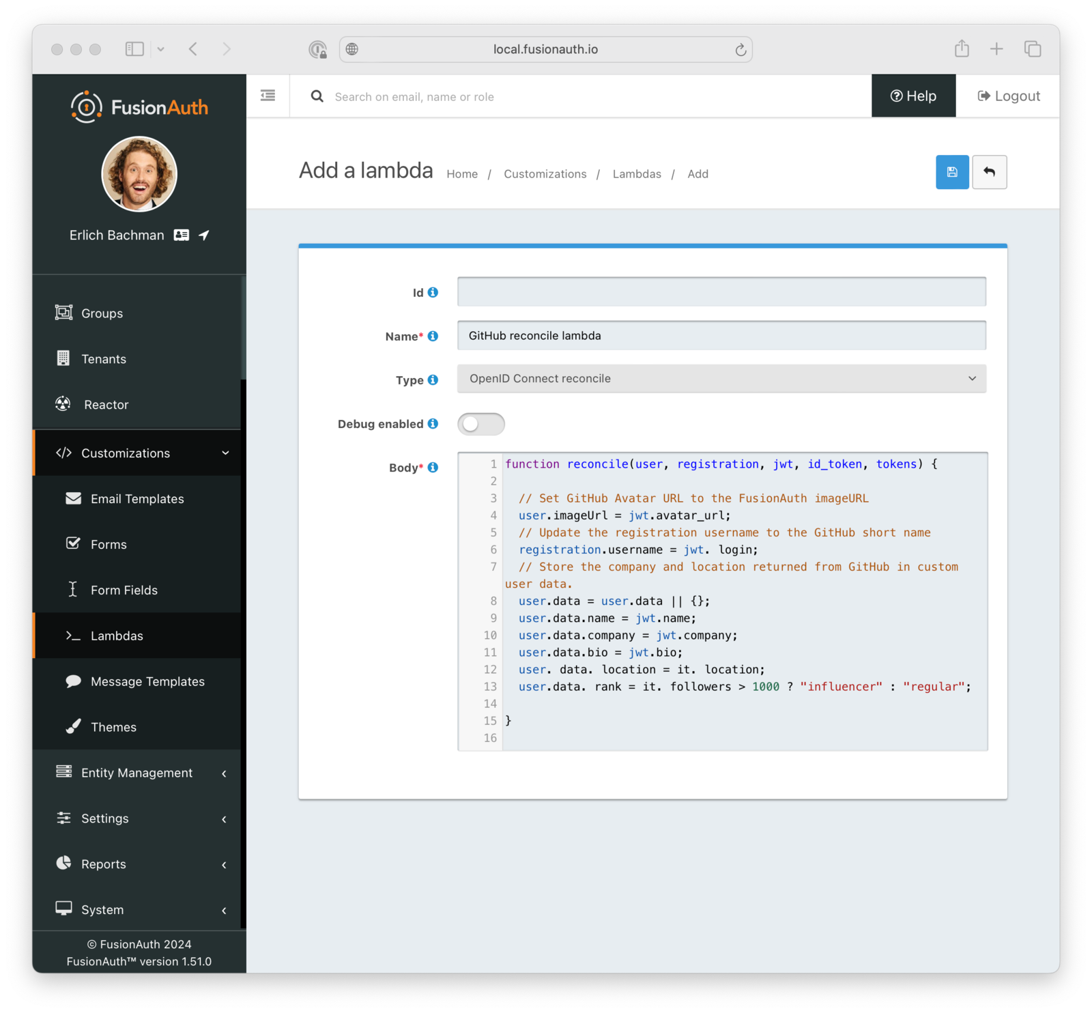Image resolution: width=1092 pixels, height=1013 pixels.
Task: Collapse the Customizations menu chevron
Action: 225,453
